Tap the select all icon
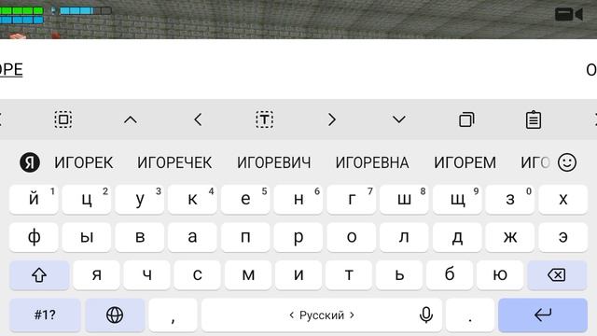 [63, 119]
